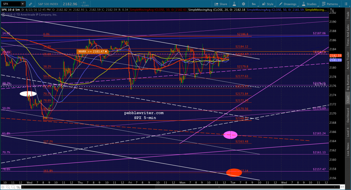The image size is (351, 190).
Task: Click the $2157.47 level label
Action: (x=319, y=169)
